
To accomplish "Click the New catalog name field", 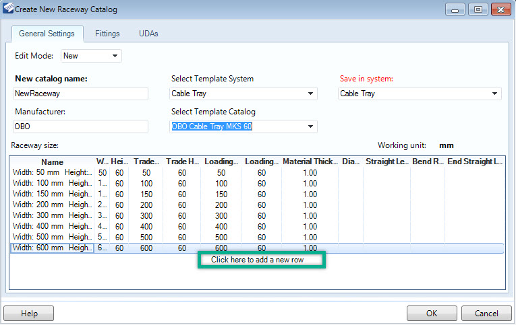I will coord(81,94).
